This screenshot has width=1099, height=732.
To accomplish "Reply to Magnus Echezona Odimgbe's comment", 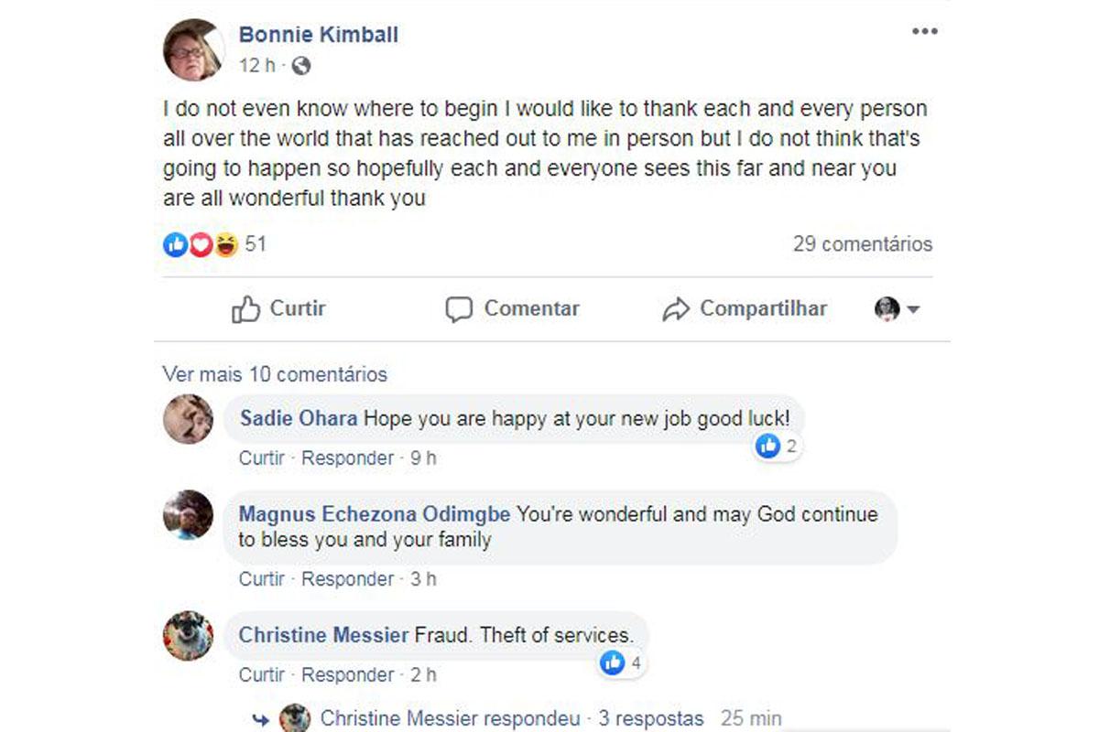I will click(x=347, y=579).
